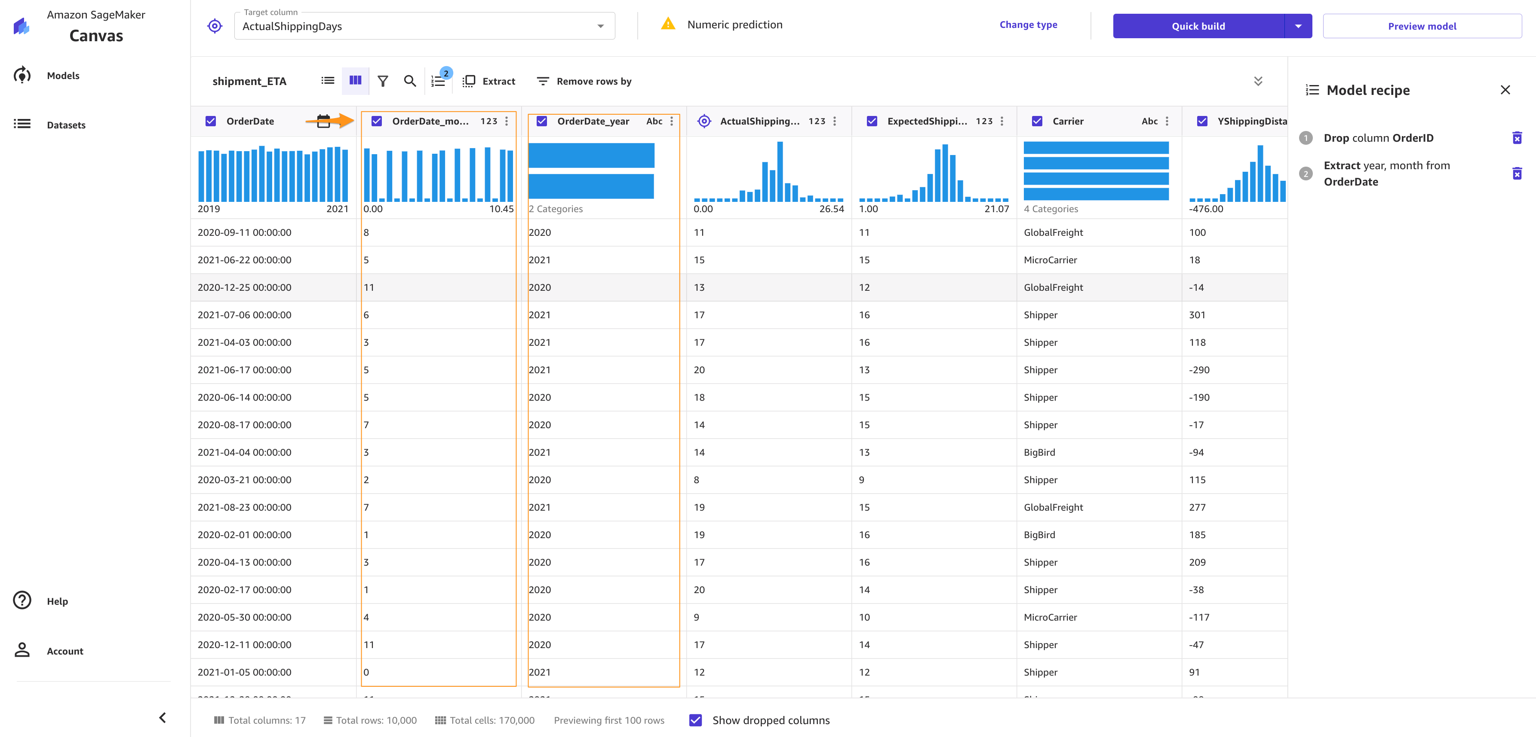The image size is (1536, 737).
Task: Open the filter funnel icon
Action: (383, 81)
